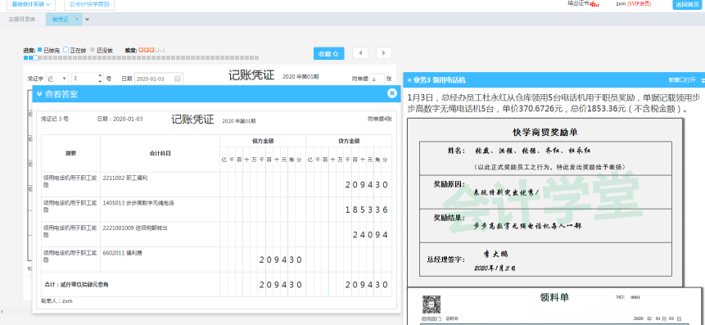Open the tab list dropdown arrow

click(88, 20)
